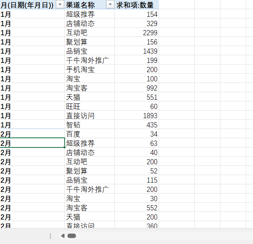Select the value cell 34
This screenshot has height=244, width=253.
pos(137,134)
